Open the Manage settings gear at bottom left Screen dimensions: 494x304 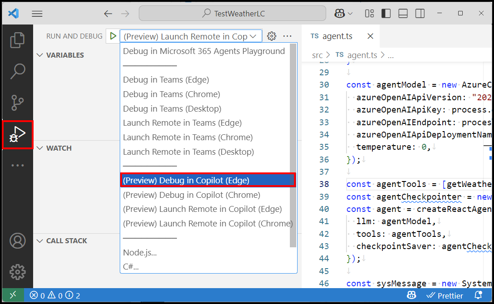(x=17, y=272)
